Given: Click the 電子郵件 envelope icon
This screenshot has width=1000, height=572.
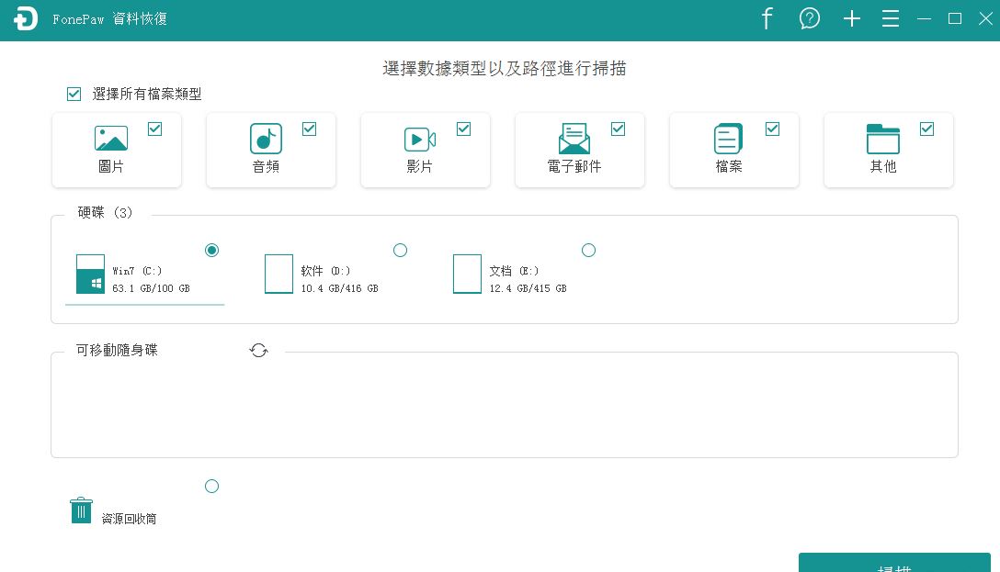Looking at the screenshot, I should pos(574,139).
